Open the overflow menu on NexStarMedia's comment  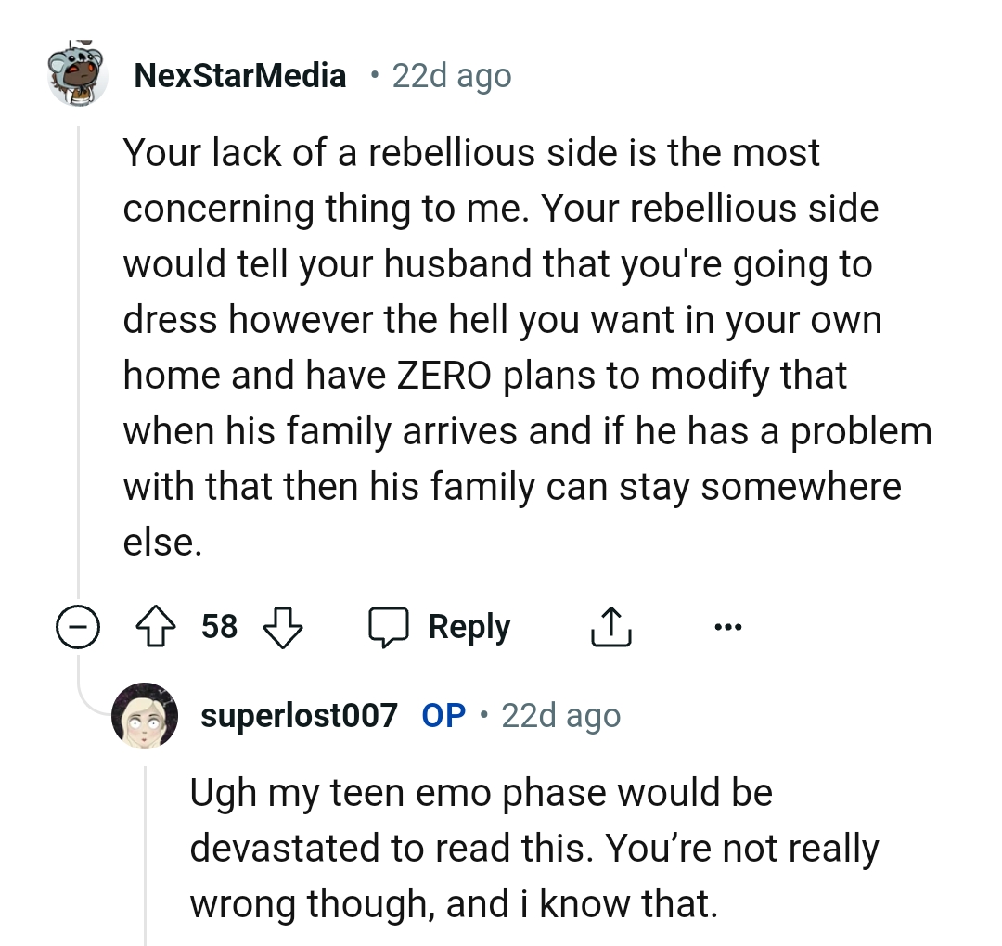[728, 627]
